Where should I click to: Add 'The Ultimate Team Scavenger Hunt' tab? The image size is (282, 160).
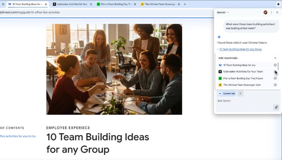click(x=275, y=85)
